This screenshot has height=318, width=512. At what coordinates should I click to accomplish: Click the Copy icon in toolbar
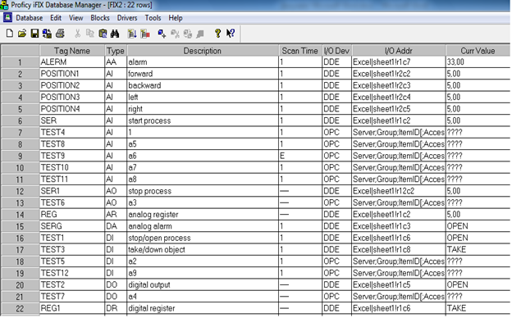[89, 34]
